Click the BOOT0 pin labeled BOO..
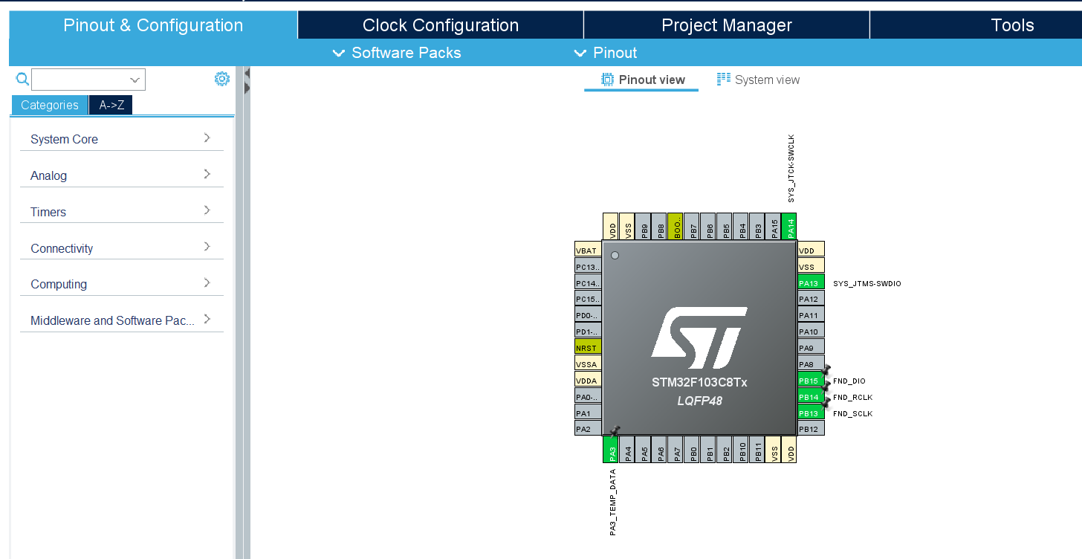This screenshot has height=559, width=1082. [x=676, y=227]
